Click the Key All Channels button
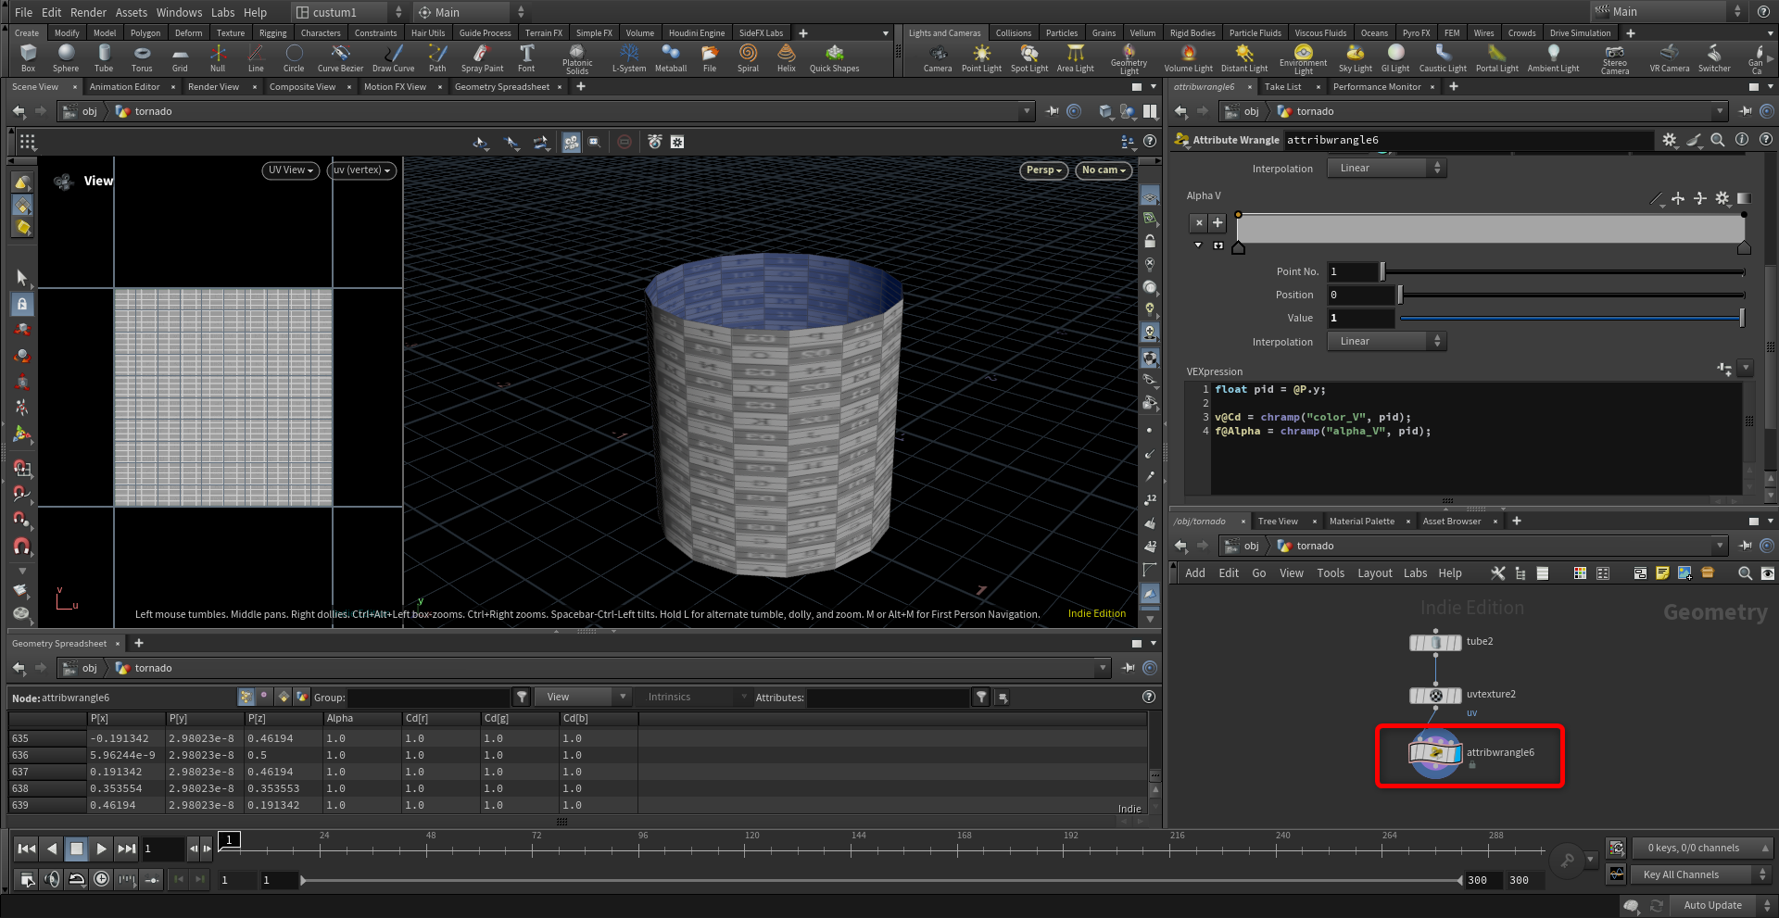This screenshot has height=918, width=1779. (x=1680, y=874)
